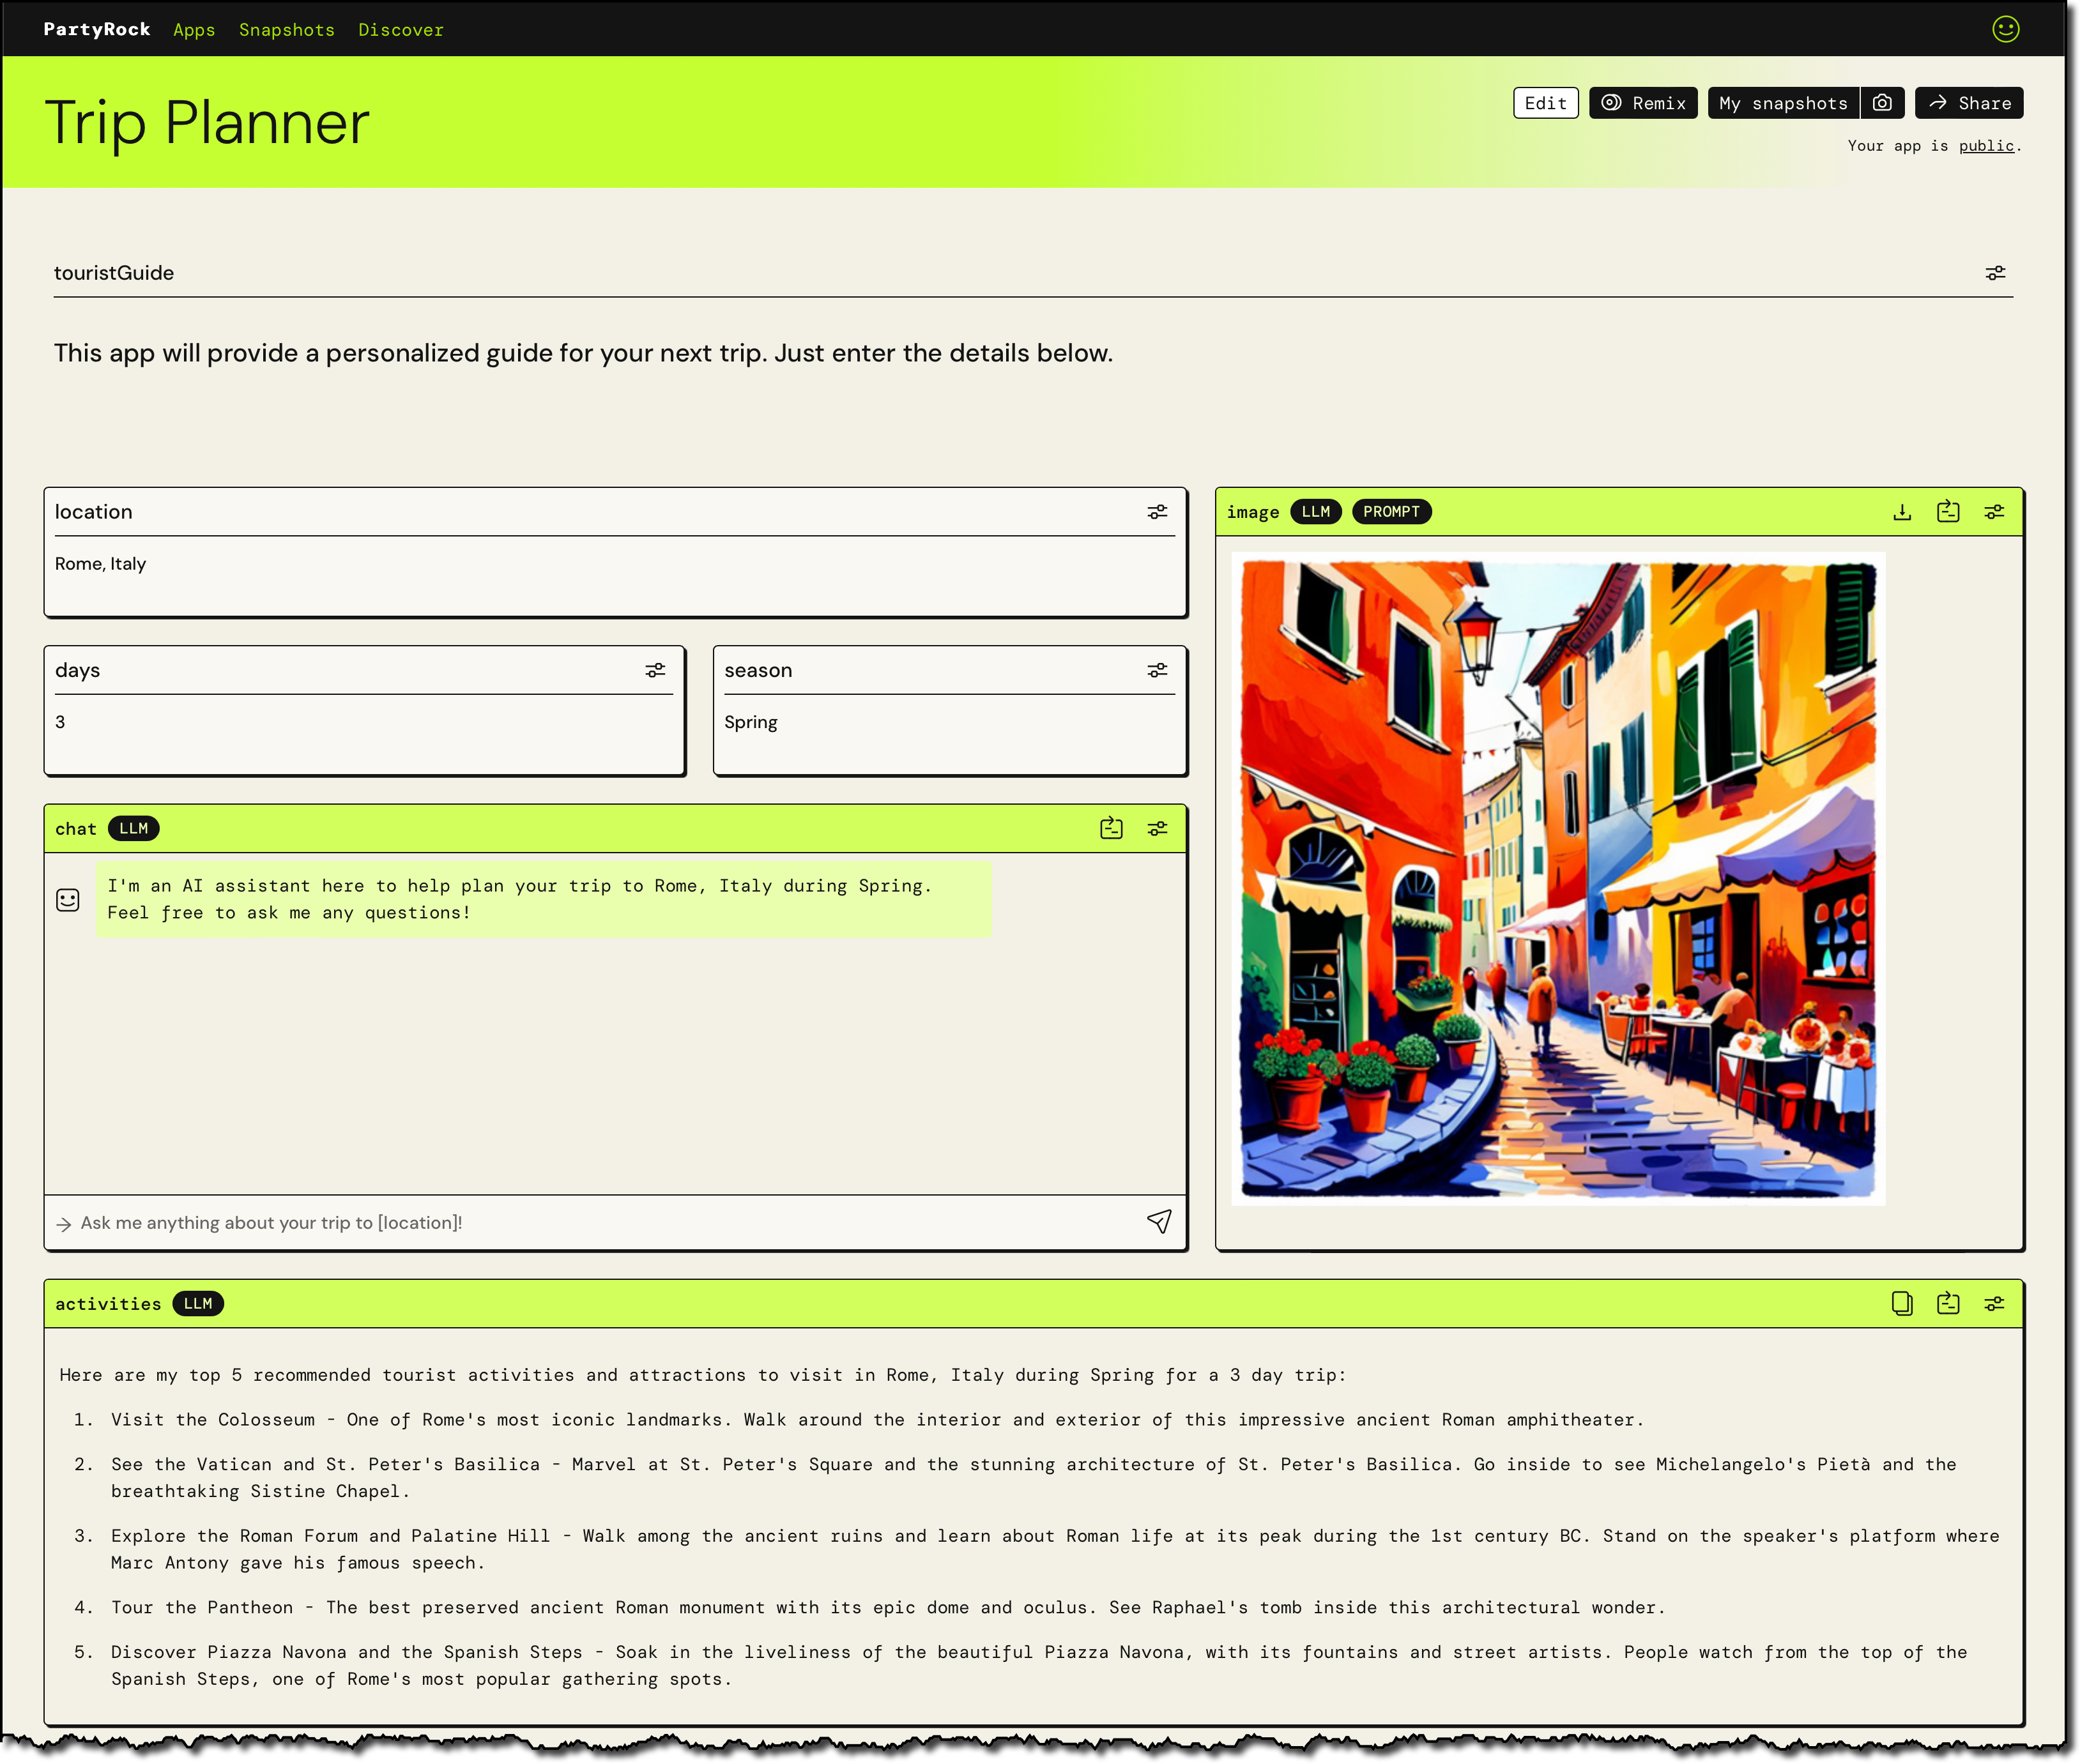Click the settings icon on activities panel

tap(1994, 1304)
